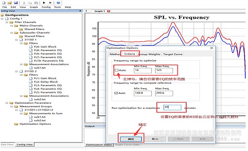This screenshot has width=248, height=151.
Task: Click the blue Help icon in toolbar
Action: [58, 3]
